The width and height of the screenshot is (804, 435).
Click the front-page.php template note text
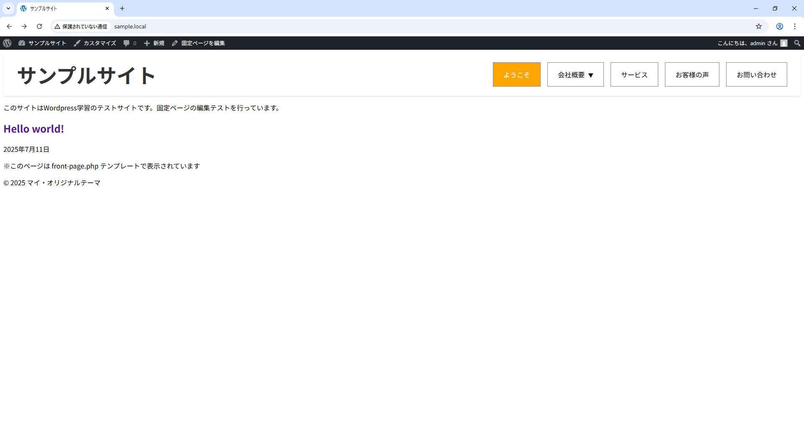(102, 166)
